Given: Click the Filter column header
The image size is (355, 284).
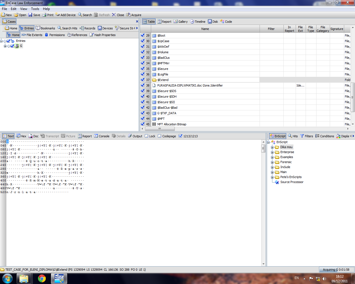Looking at the screenshot, I should click(x=271, y=29).
